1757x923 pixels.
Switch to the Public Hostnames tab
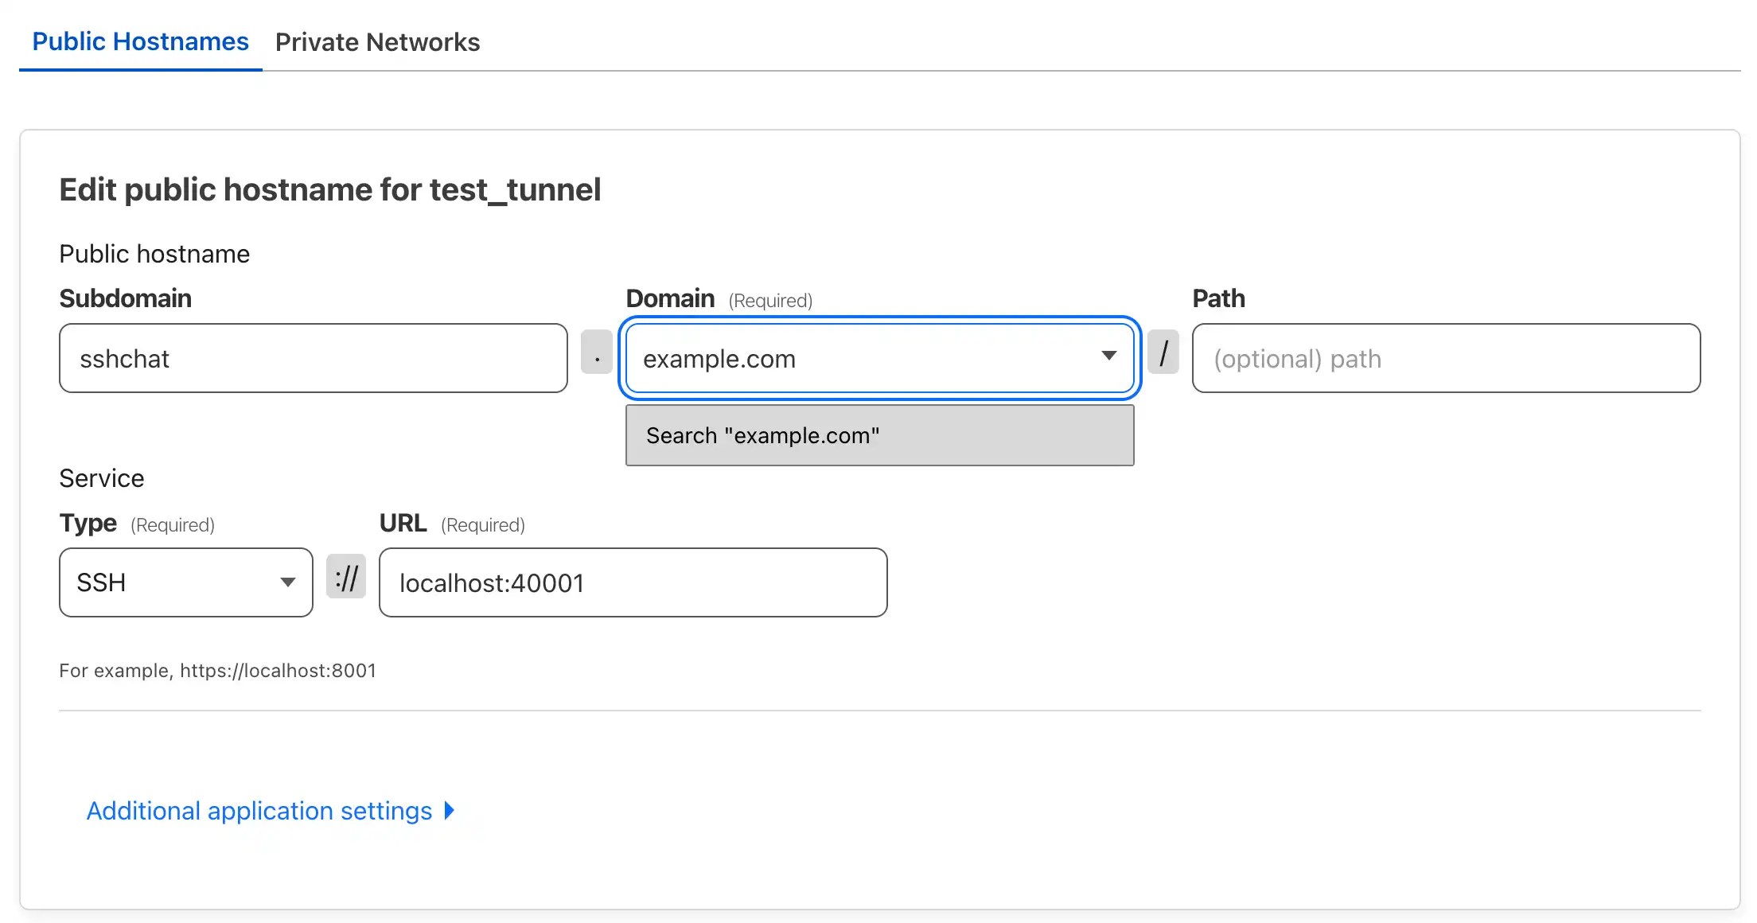pyautogui.click(x=140, y=41)
